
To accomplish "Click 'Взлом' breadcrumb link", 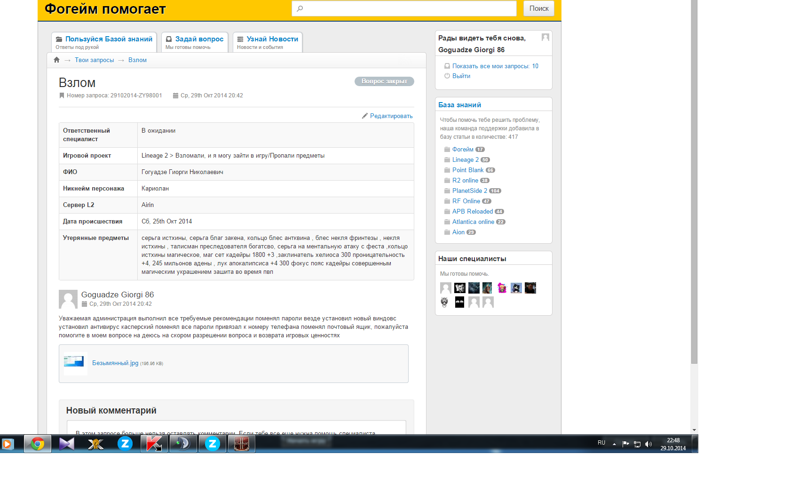I will 137,60.
